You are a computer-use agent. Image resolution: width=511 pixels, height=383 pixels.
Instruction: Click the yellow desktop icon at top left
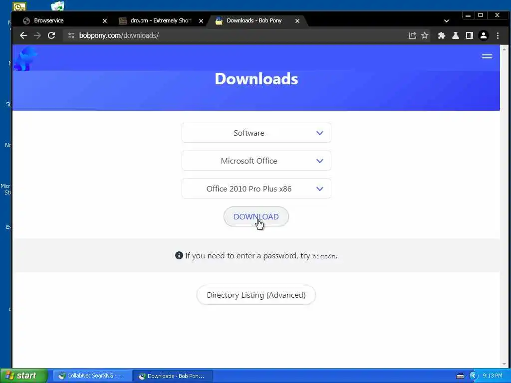[x=19, y=6]
